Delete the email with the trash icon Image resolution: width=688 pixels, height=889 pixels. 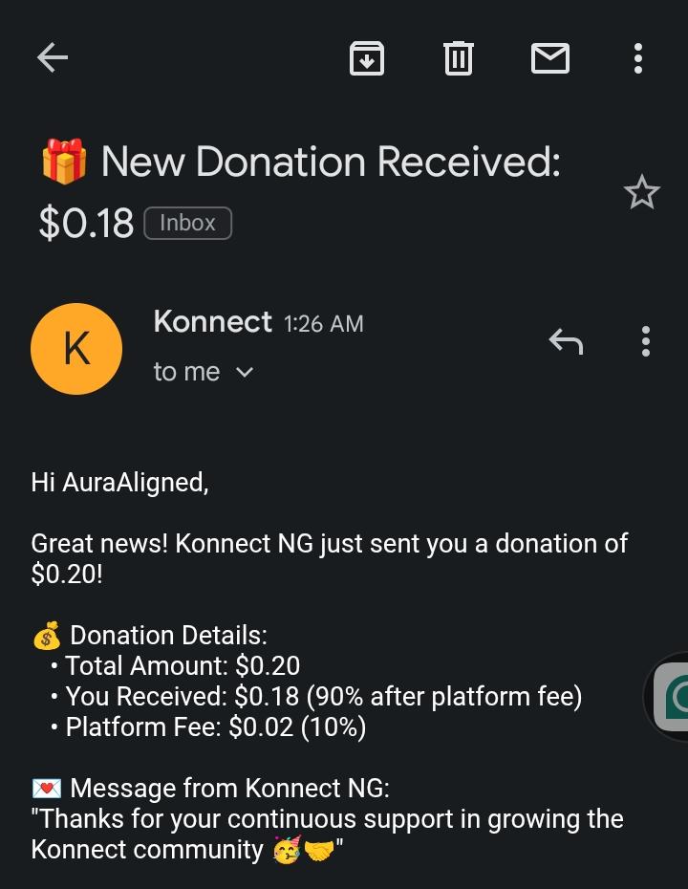[459, 58]
